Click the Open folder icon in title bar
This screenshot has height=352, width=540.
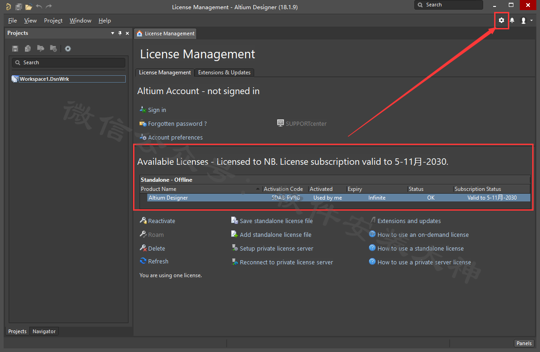pos(28,6)
